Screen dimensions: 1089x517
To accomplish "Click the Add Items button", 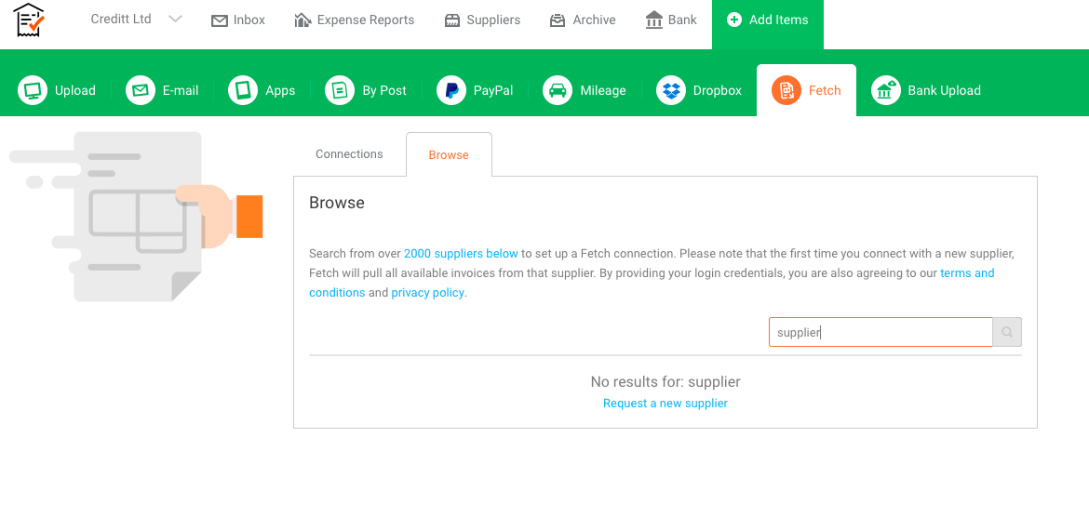I will pos(767,20).
